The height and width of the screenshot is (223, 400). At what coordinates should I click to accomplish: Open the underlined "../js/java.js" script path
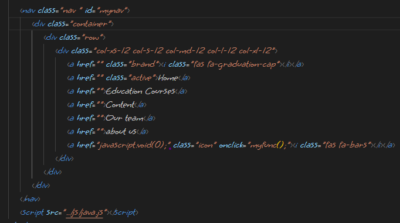tap(84, 212)
